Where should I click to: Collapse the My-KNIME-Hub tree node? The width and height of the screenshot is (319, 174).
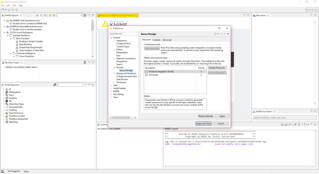click(x=4, y=21)
